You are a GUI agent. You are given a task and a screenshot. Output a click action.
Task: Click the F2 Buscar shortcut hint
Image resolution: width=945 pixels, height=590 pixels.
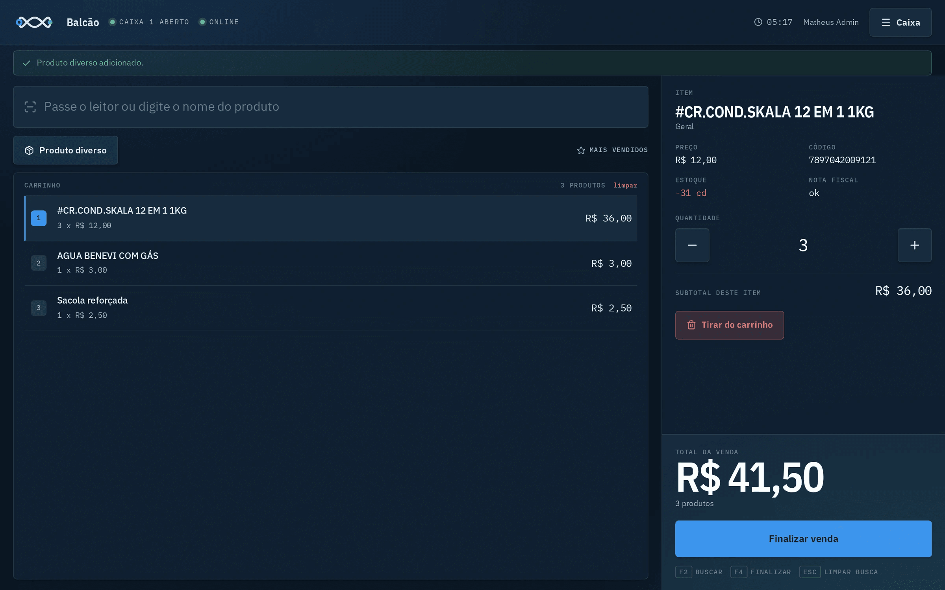(699, 572)
